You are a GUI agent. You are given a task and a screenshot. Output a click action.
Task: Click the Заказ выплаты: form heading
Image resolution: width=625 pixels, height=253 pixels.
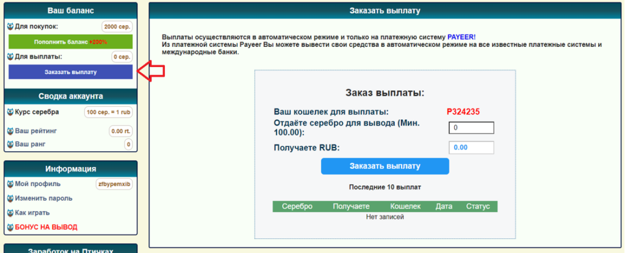[x=385, y=93]
